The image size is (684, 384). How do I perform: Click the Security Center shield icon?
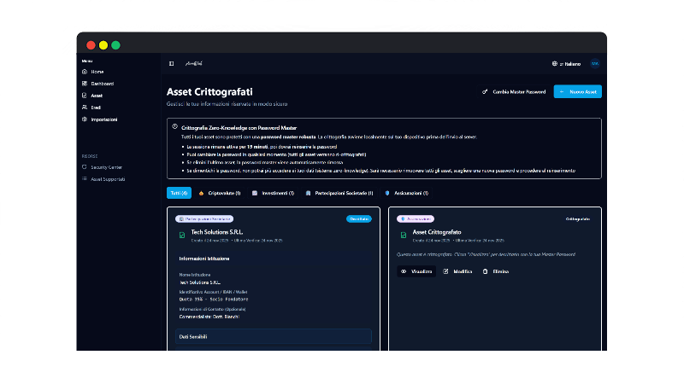click(85, 167)
